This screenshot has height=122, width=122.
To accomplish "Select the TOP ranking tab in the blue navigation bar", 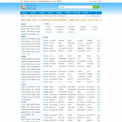I will point(68,13).
